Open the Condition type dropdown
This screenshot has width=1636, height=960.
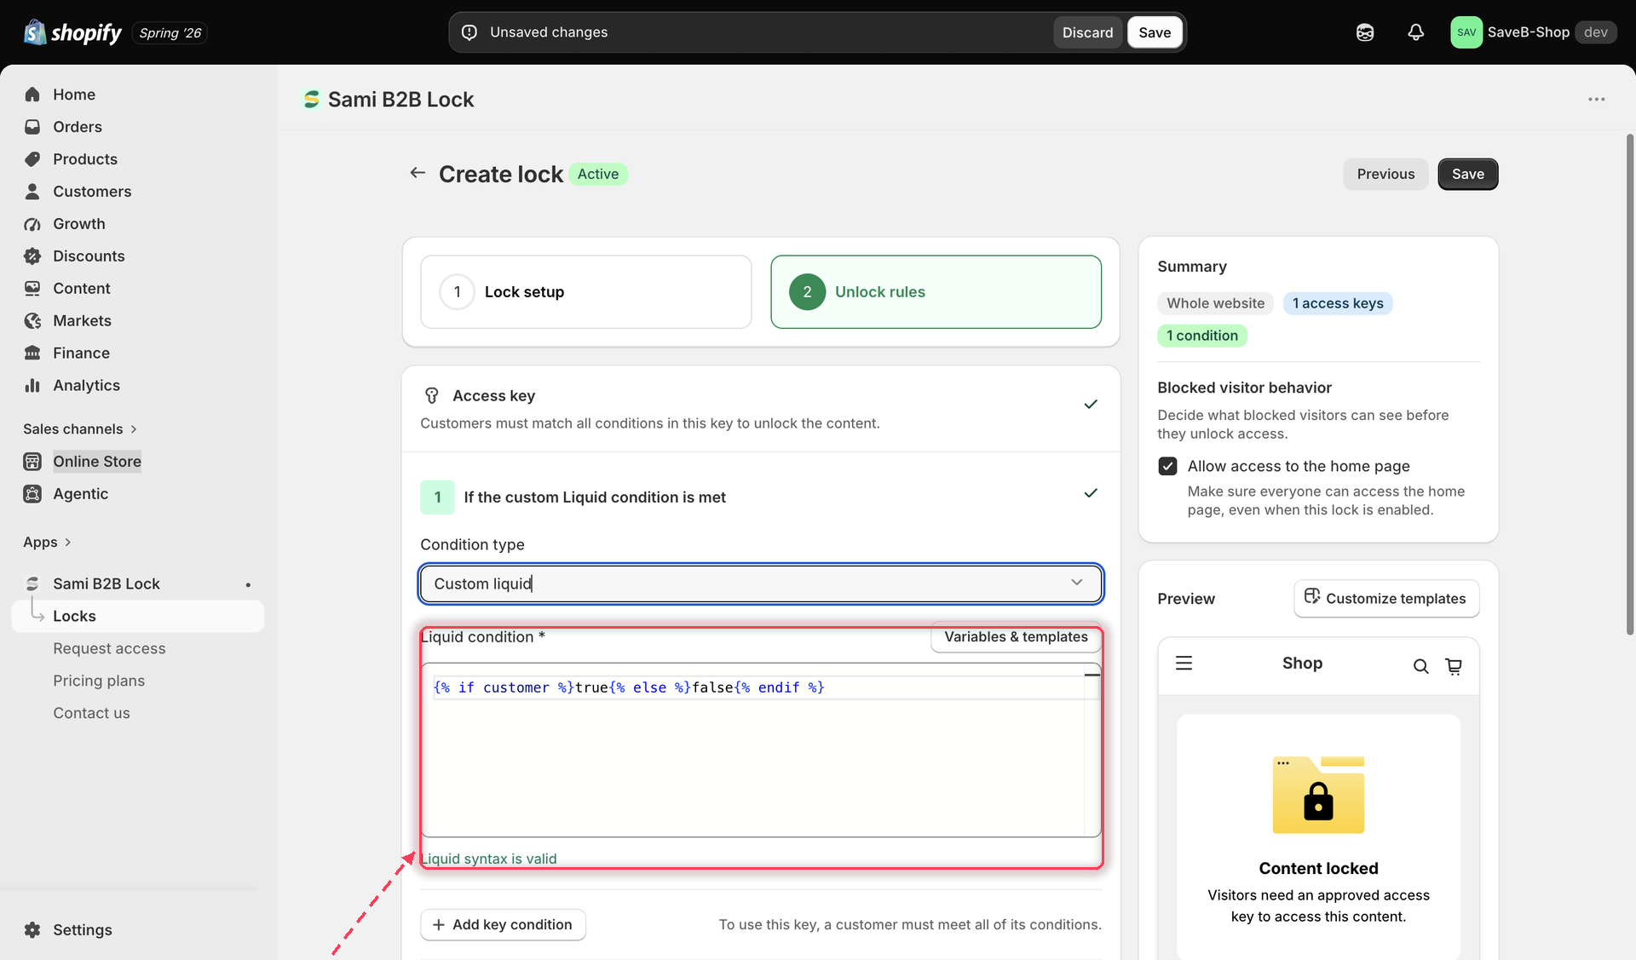(x=761, y=583)
